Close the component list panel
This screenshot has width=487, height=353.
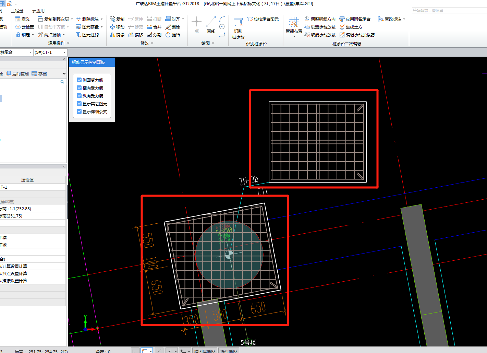[x=64, y=59]
